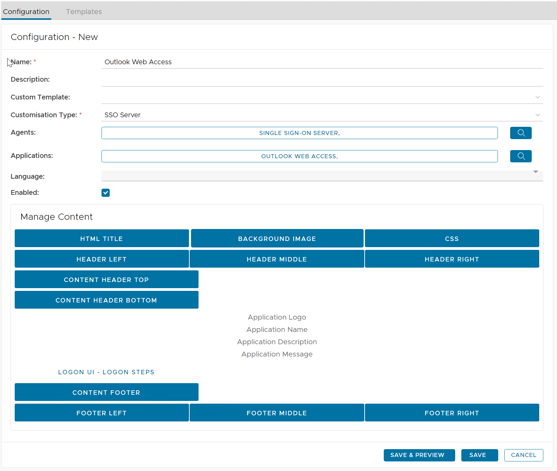Viewport: 557px width, 471px height.
Task: Focus the Description input field
Action: (x=322, y=80)
